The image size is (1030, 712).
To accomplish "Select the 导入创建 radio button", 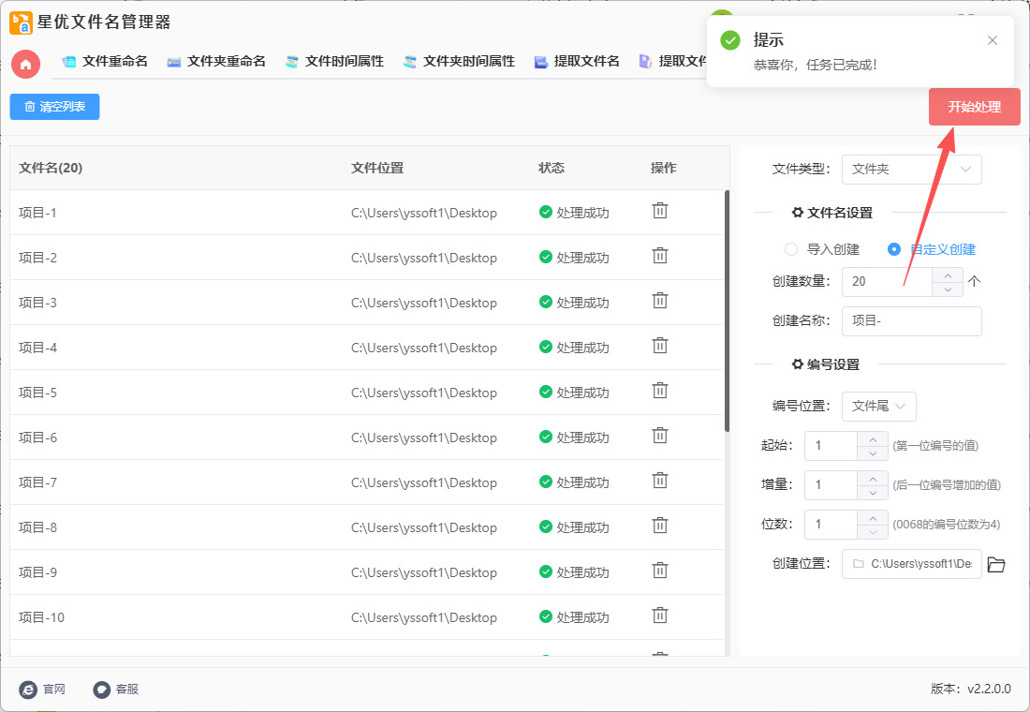I will [x=791, y=249].
